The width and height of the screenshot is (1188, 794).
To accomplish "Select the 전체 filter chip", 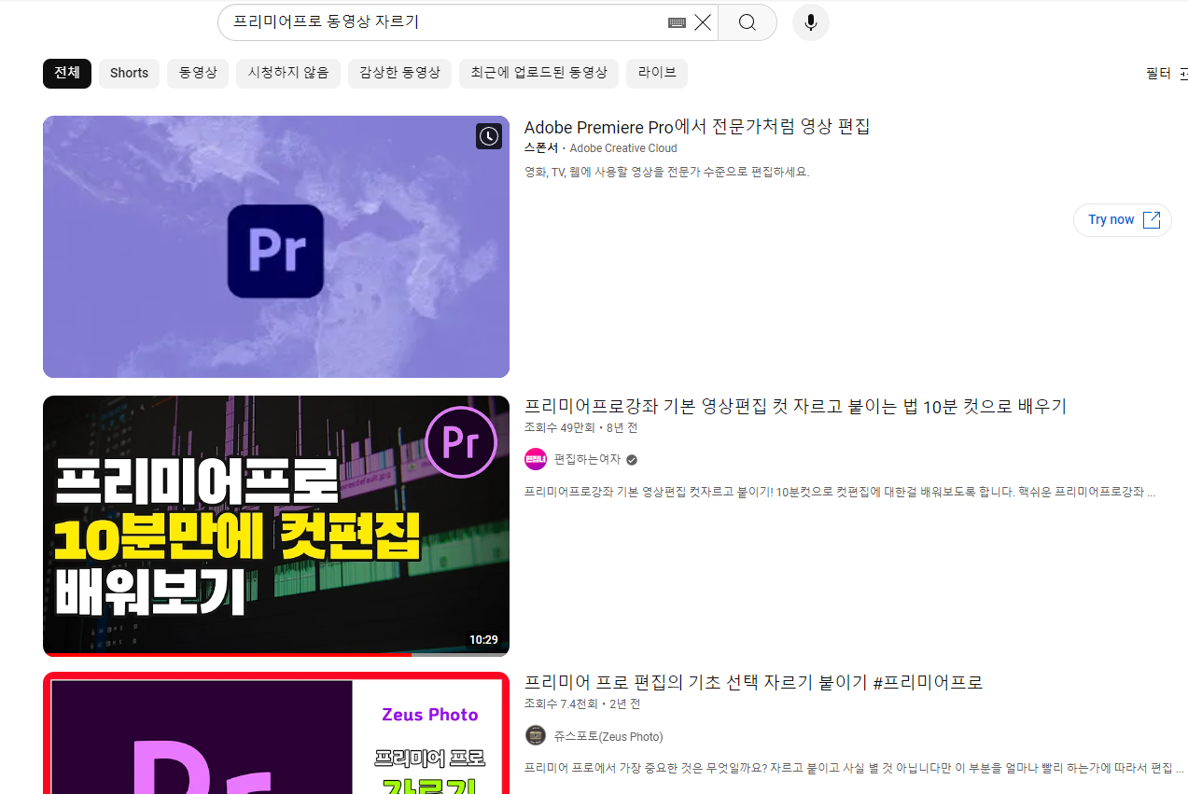I will [67, 73].
